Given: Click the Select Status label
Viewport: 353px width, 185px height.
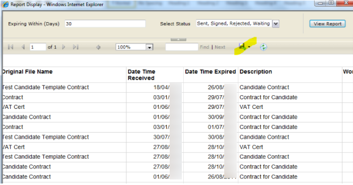Looking at the screenshot, I should (x=175, y=24).
